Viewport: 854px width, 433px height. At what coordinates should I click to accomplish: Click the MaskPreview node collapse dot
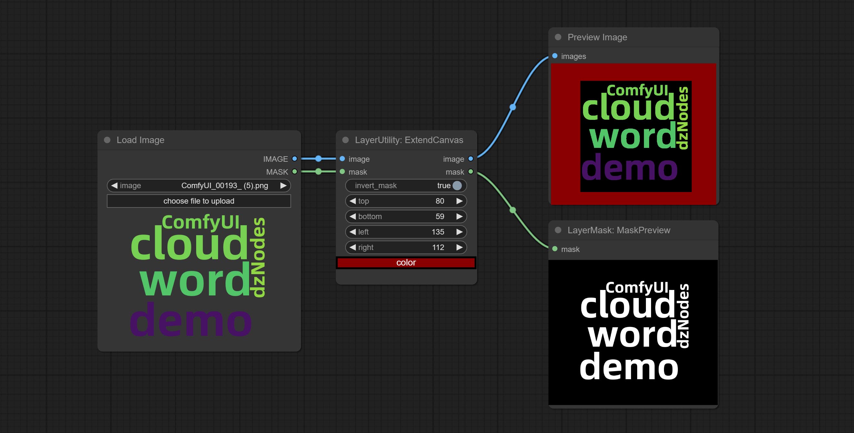point(558,230)
